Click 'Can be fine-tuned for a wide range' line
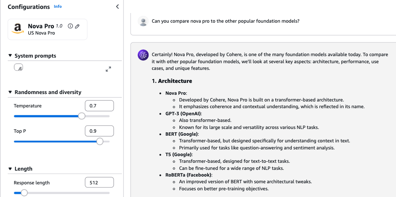Image resolution: width=396 pixels, height=197 pixels. [231, 168]
